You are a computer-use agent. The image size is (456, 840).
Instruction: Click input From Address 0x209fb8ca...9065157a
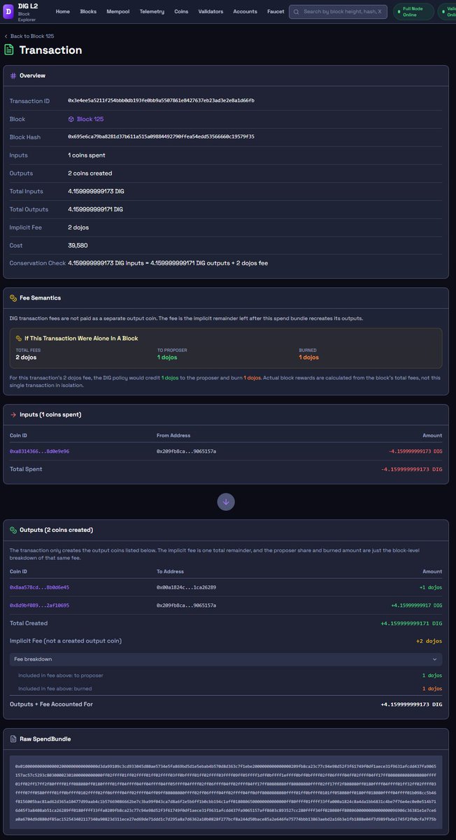pos(186,451)
